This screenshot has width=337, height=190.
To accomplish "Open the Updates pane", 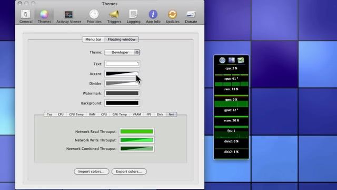I will coord(173,16).
